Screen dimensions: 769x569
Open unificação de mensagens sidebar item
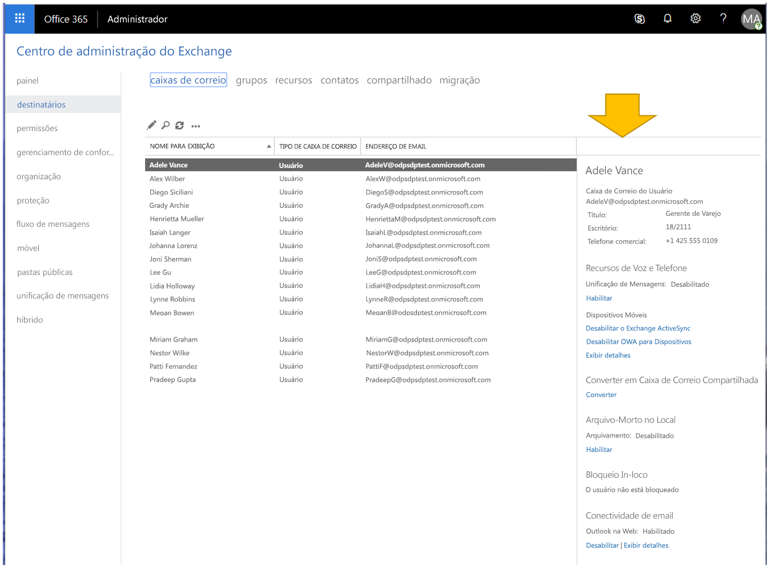point(63,296)
